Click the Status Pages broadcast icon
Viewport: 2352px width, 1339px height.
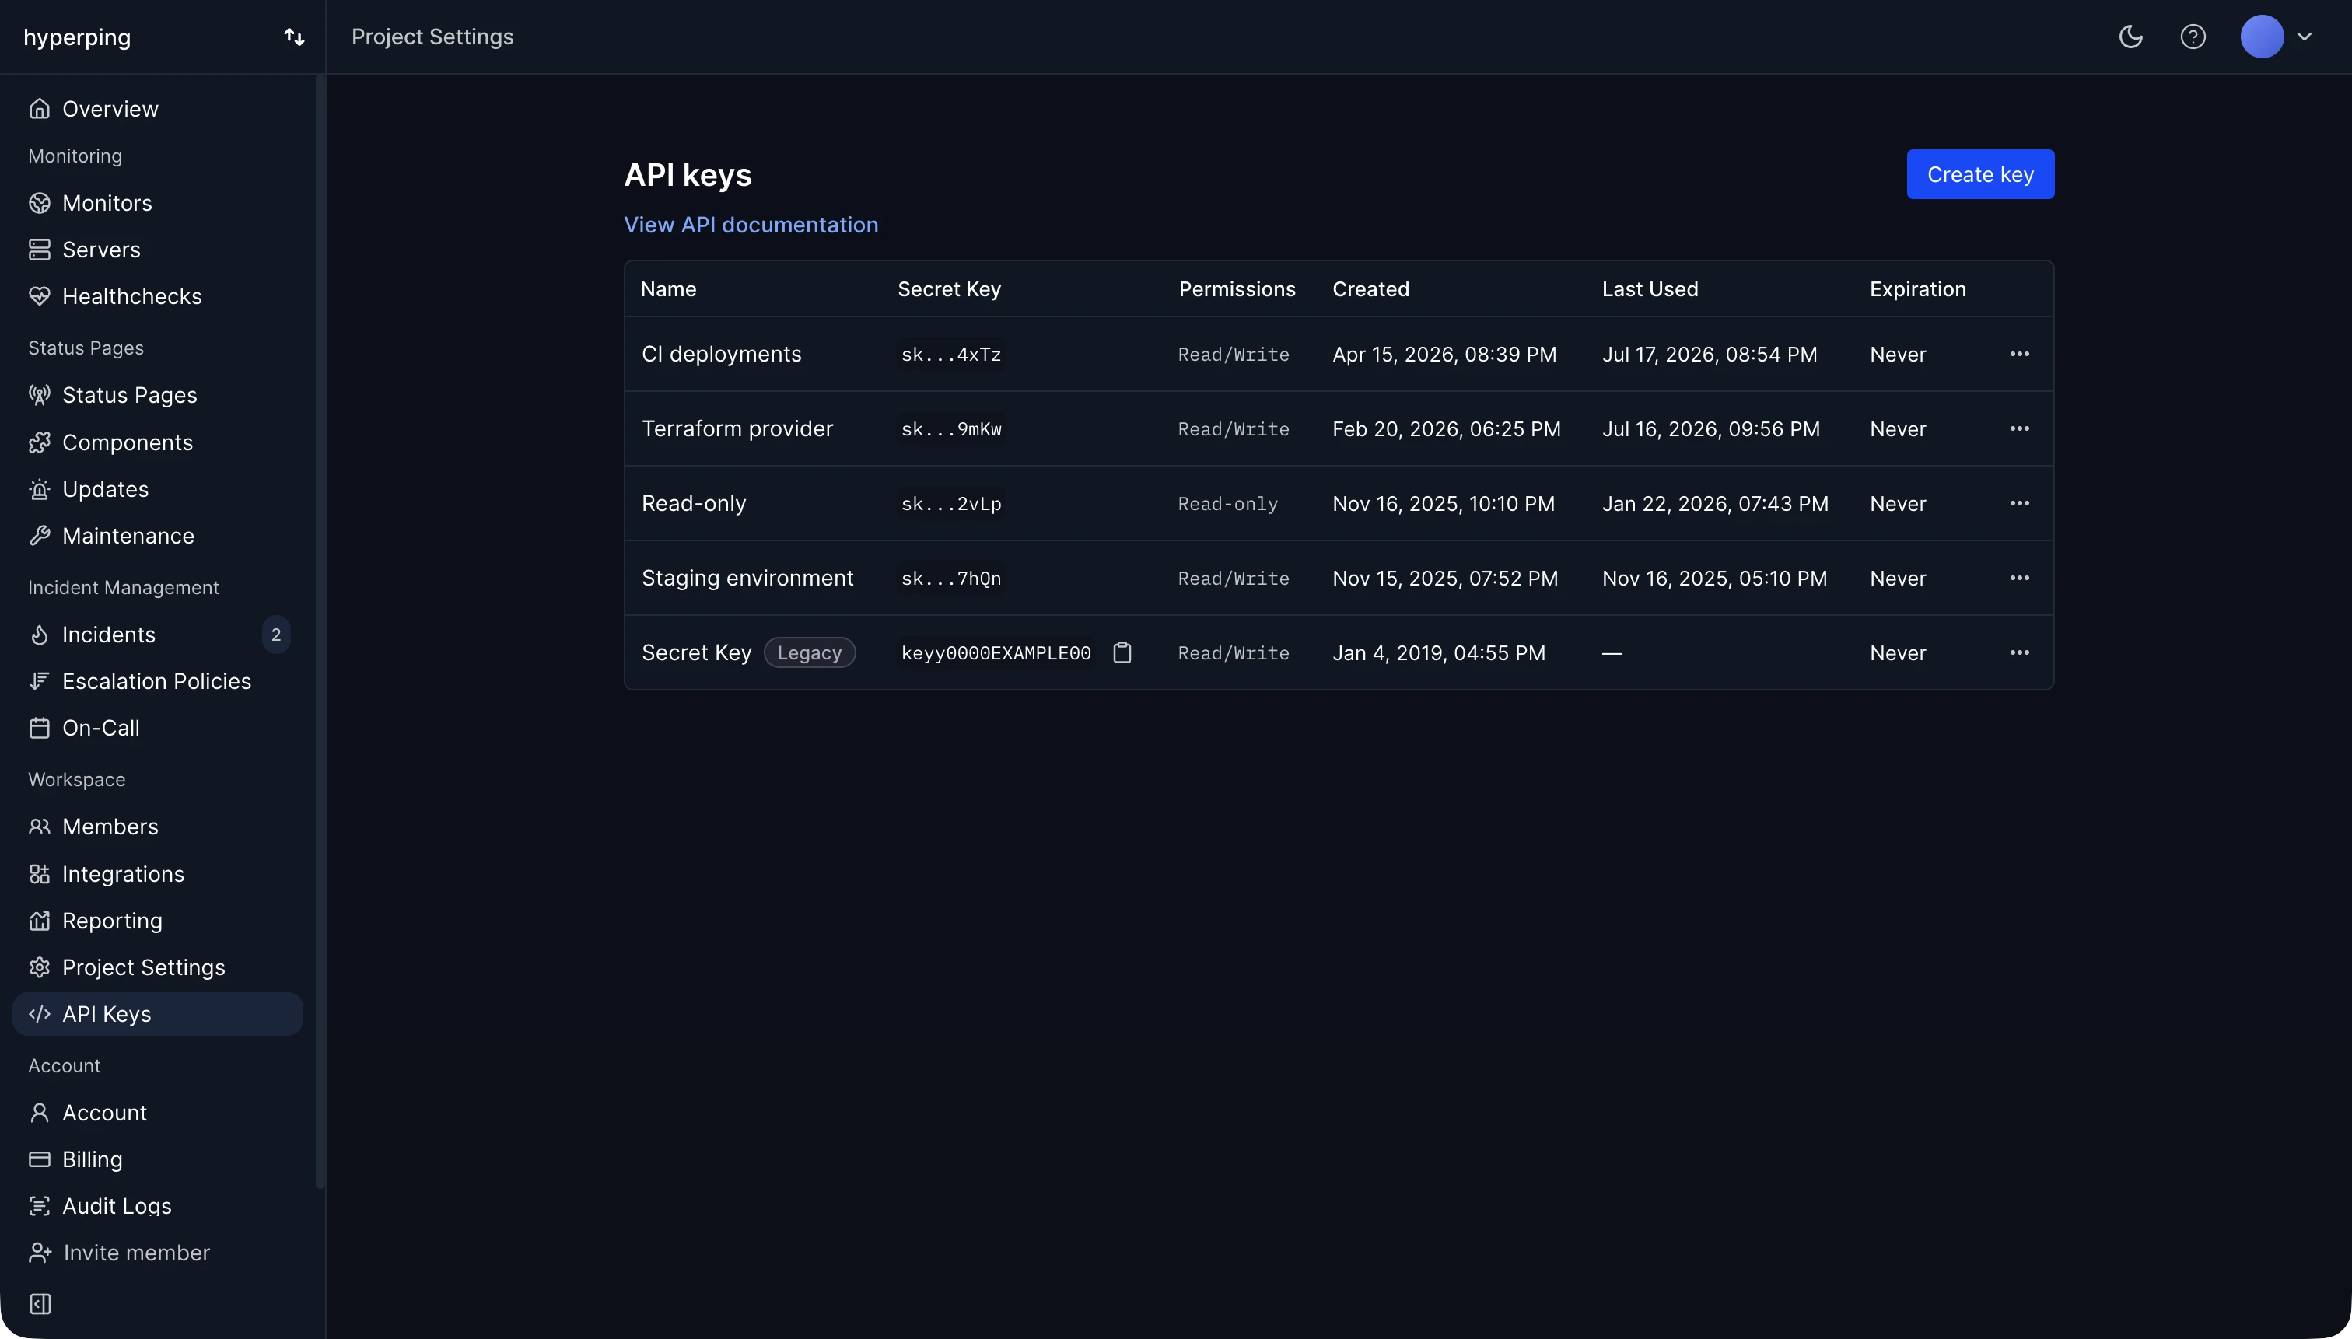[40, 394]
